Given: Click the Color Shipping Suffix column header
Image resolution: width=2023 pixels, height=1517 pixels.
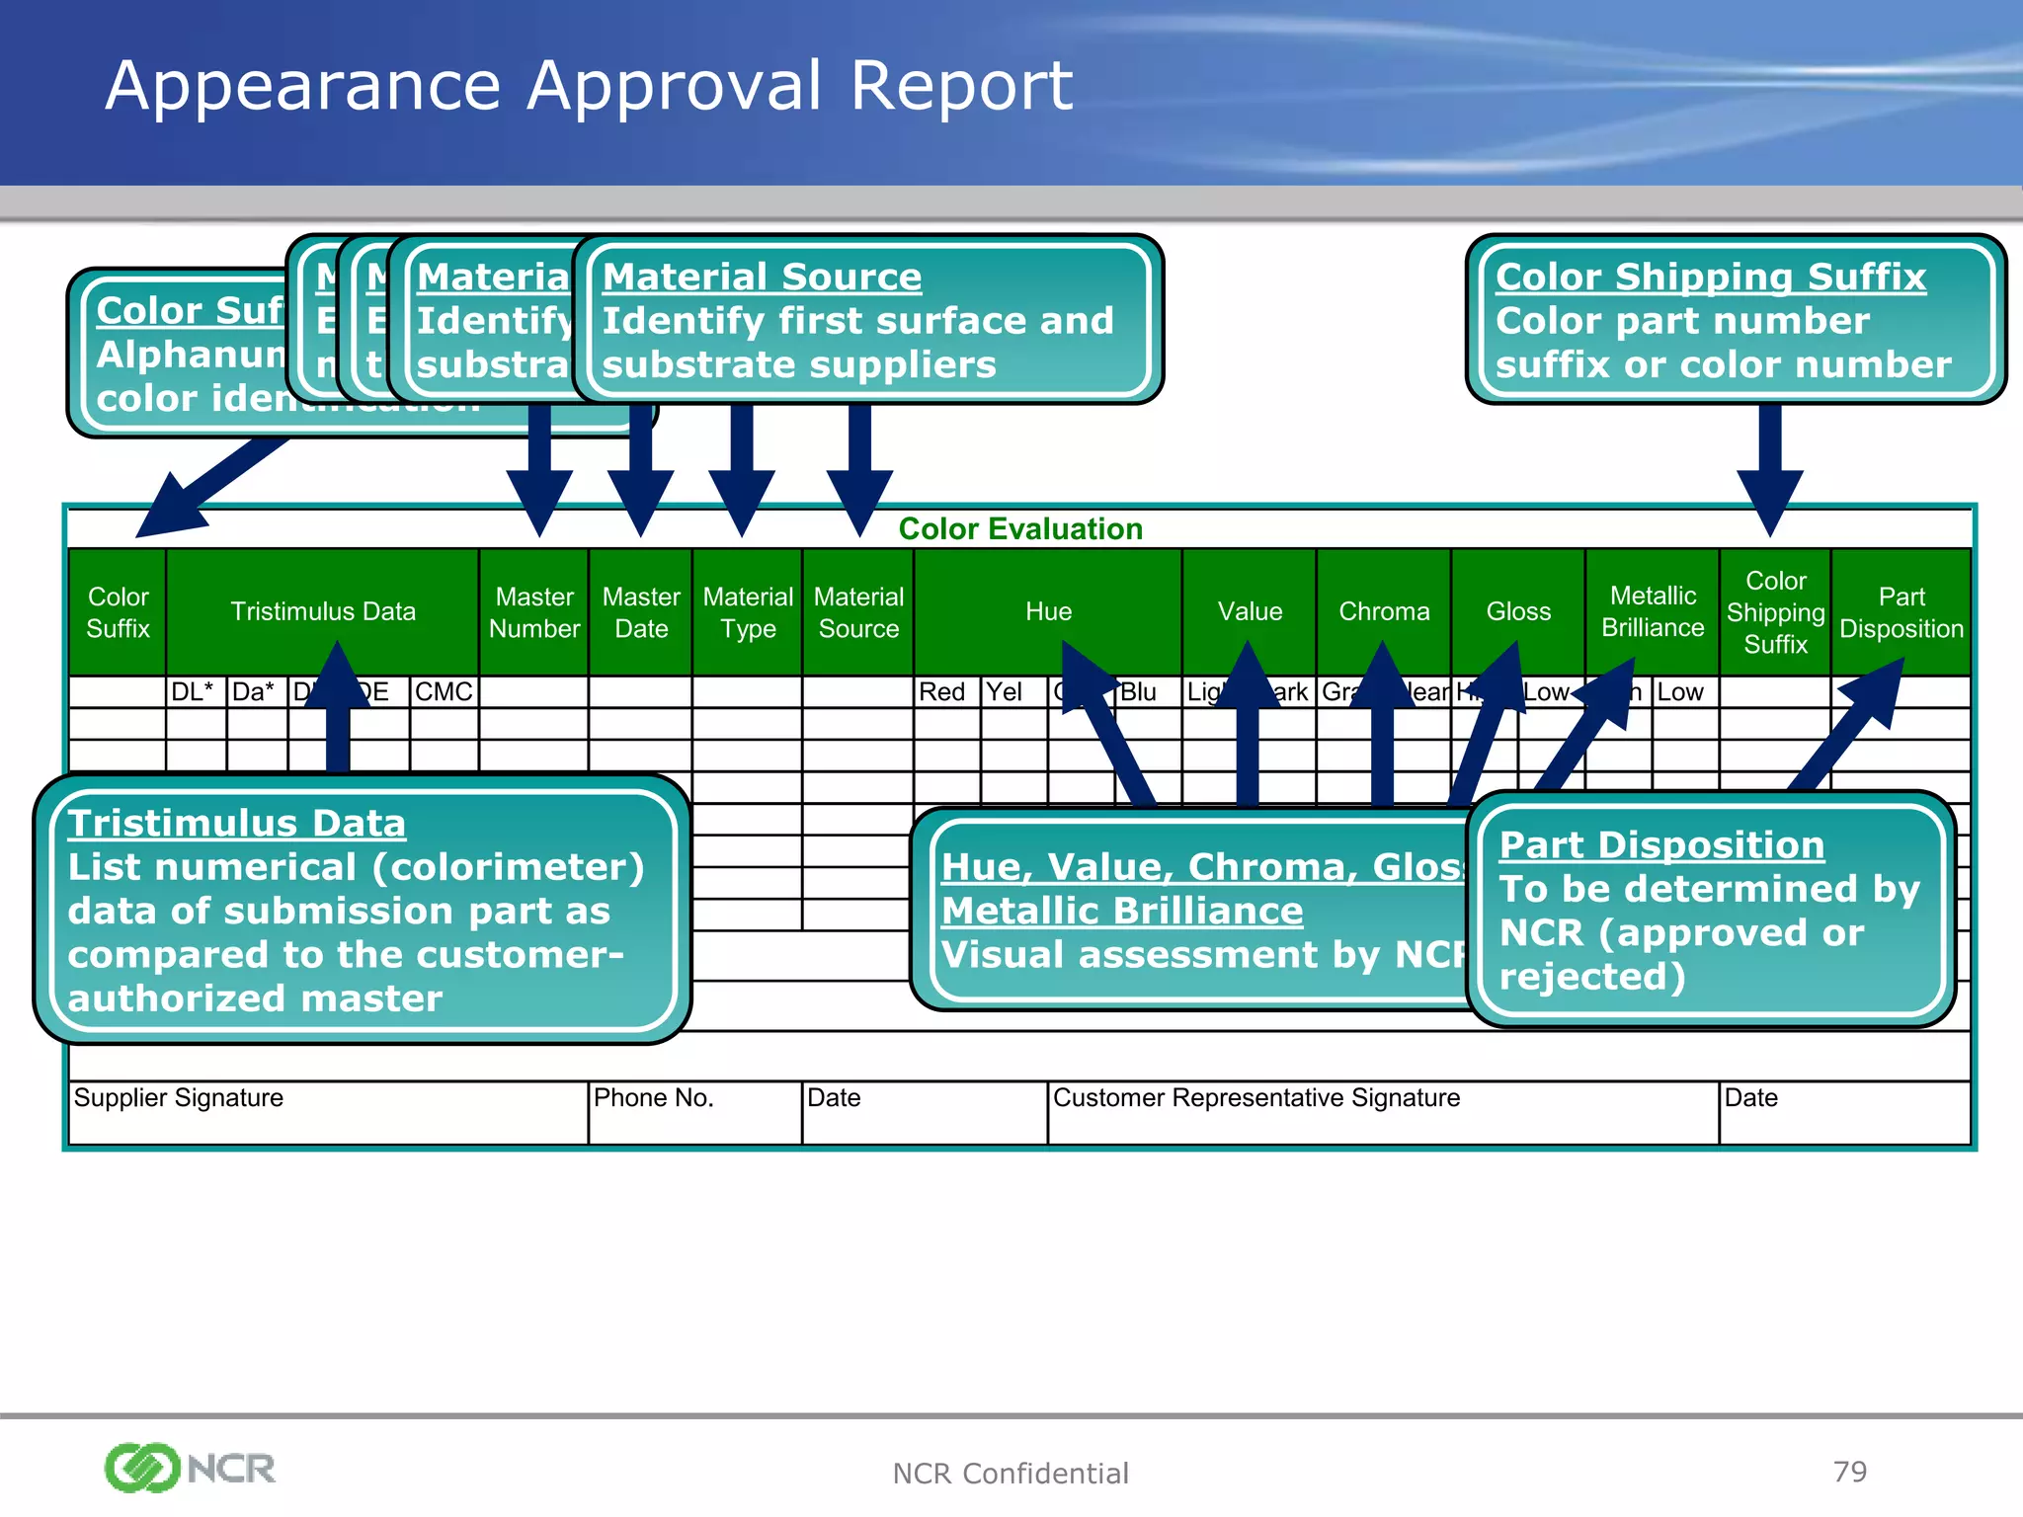Looking at the screenshot, I should [1775, 612].
